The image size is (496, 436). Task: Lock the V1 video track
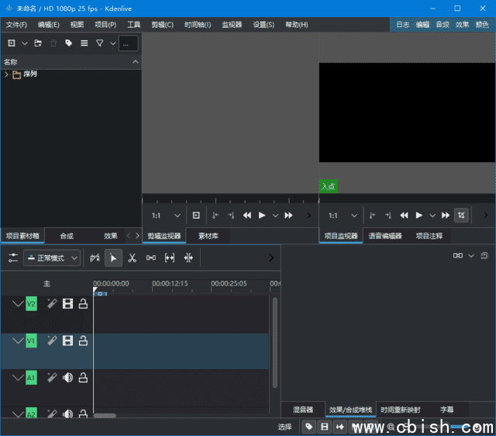tap(83, 341)
